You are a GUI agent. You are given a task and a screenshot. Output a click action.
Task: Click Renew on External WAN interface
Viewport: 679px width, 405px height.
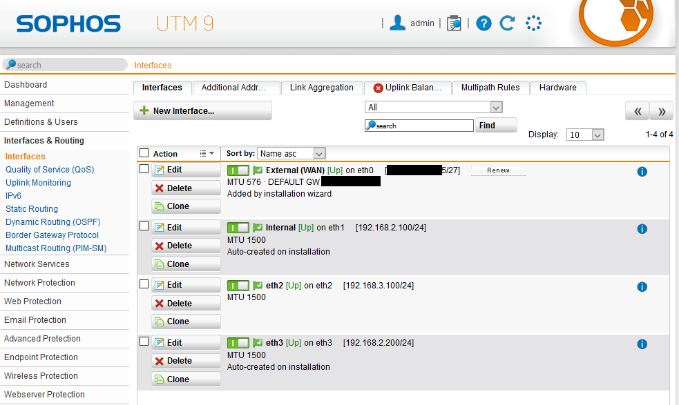498,170
